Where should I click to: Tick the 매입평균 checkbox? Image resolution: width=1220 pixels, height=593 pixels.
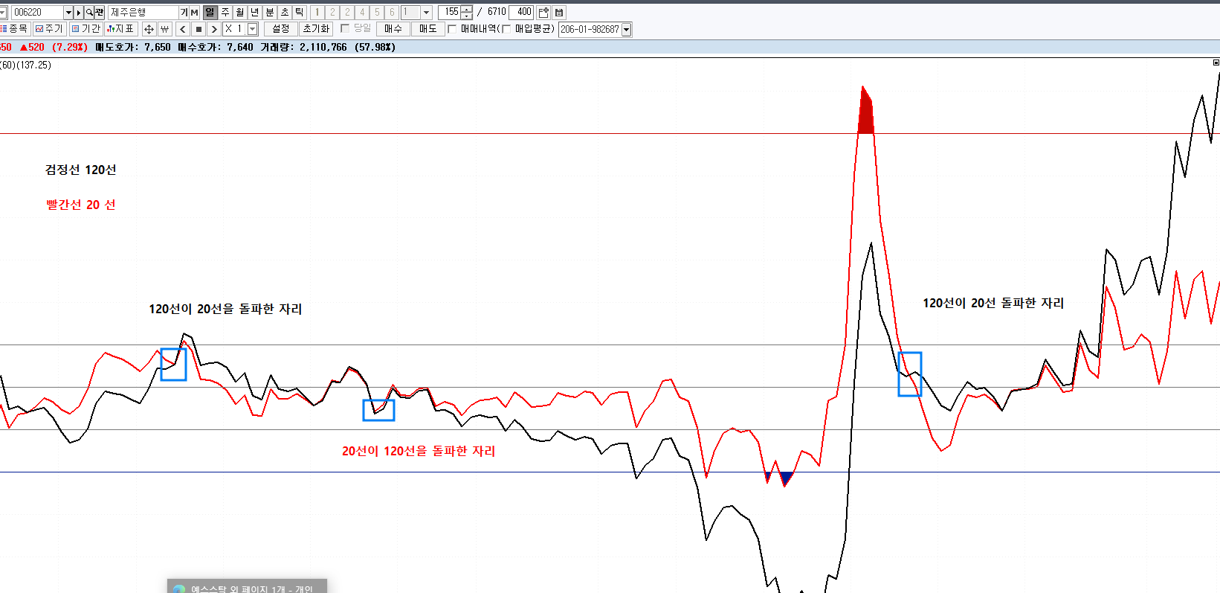[506, 29]
